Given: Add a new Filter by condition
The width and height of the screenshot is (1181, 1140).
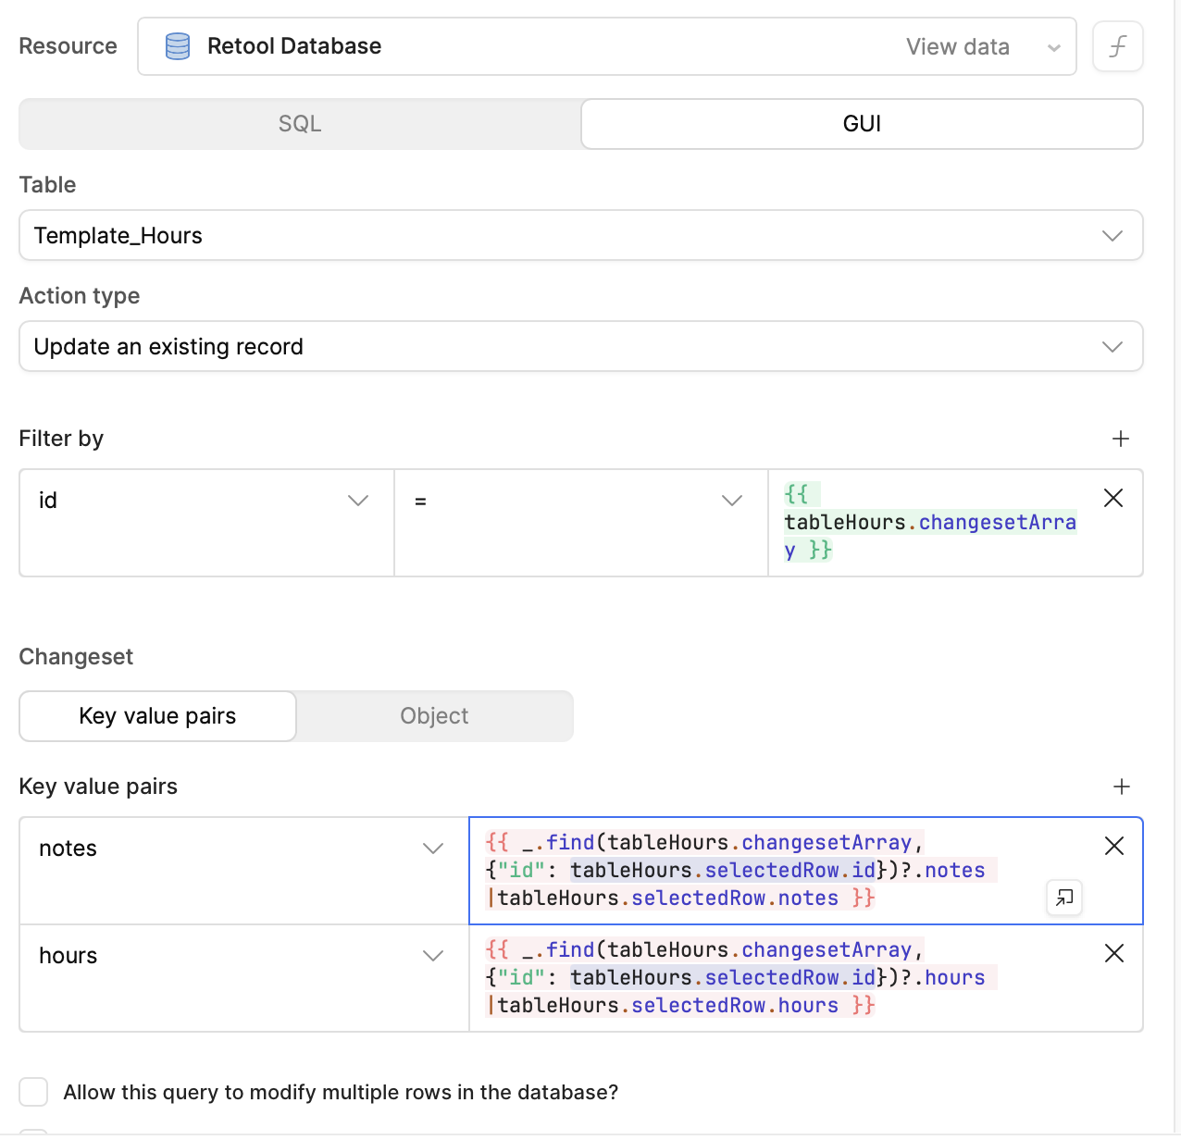Looking at the screenshot, I should [x=1120, y=439].
